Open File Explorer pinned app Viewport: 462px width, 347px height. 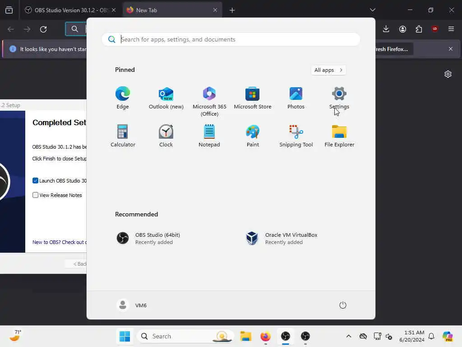point(339,136)
